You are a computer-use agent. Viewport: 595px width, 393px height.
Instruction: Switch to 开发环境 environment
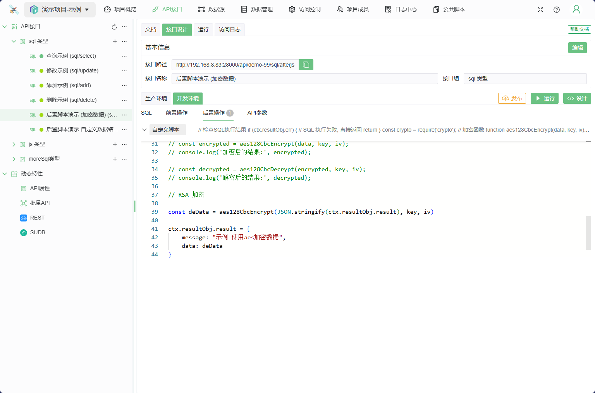pos(188,98)
